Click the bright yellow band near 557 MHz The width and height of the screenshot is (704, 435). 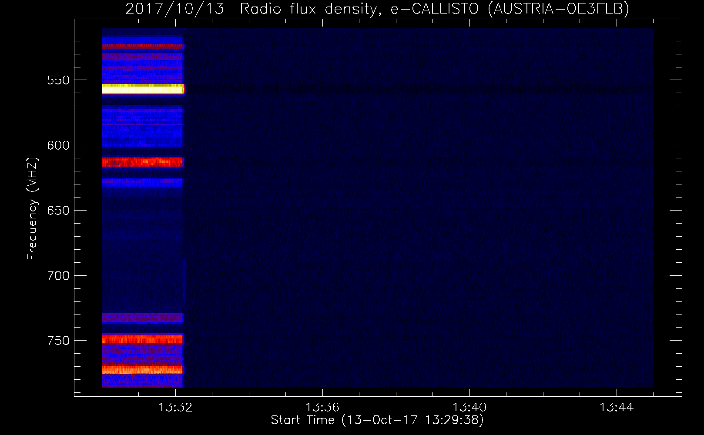[x=143, y=89]
